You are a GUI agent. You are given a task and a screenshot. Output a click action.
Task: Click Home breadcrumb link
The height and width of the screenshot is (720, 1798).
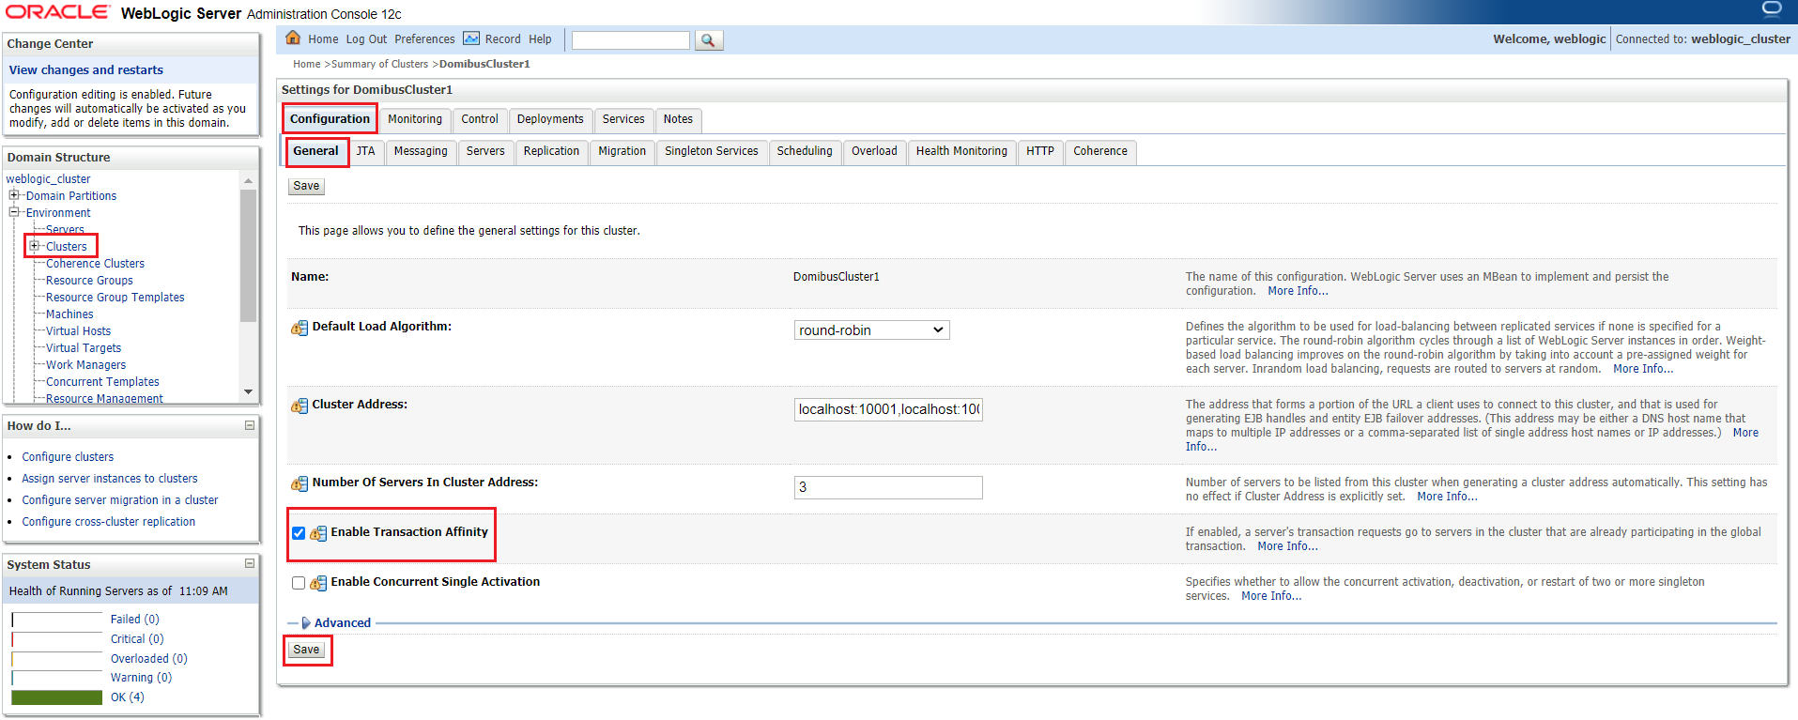(x=307, y=64)
